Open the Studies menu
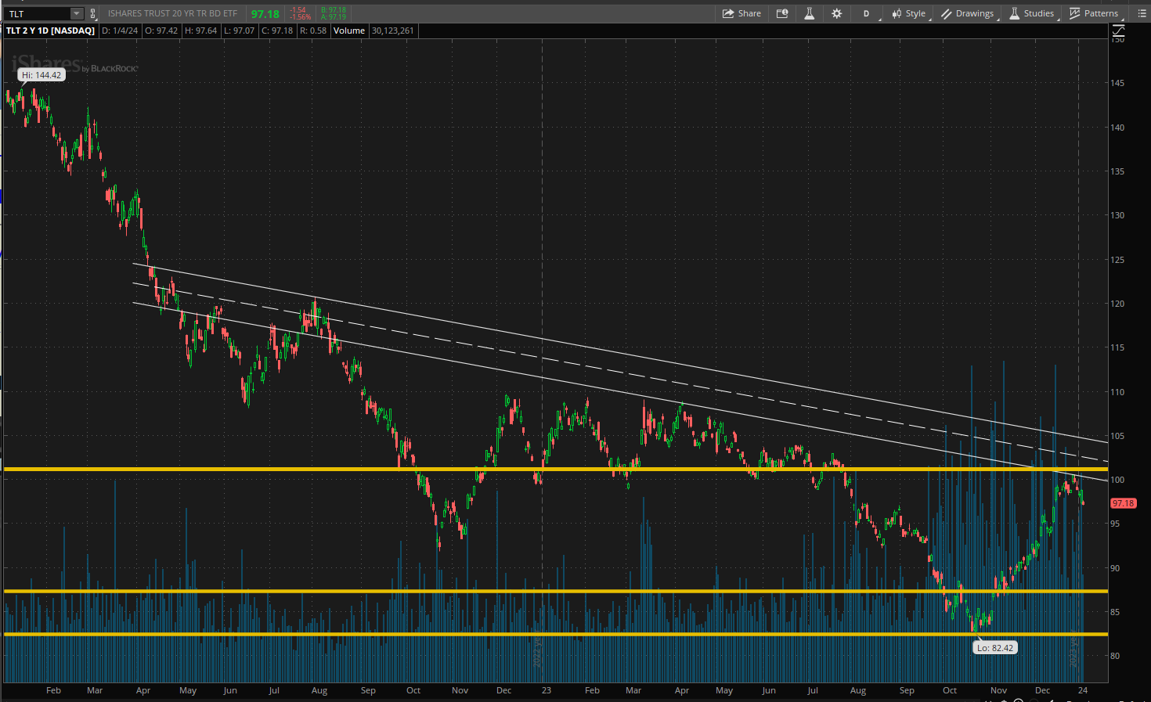1151x702 pixels. click(x=1031, y=13)
